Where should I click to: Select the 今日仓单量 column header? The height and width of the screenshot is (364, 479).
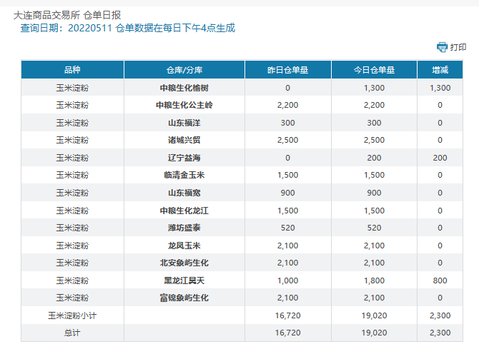375,70
